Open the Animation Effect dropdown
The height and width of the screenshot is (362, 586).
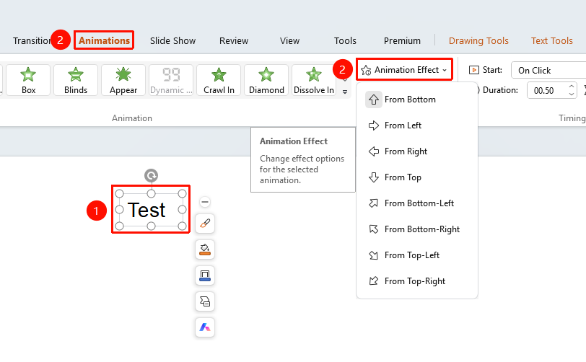404,70
